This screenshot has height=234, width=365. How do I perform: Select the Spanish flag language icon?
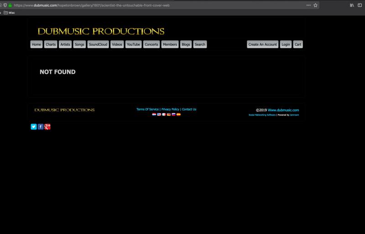(178, 114)
